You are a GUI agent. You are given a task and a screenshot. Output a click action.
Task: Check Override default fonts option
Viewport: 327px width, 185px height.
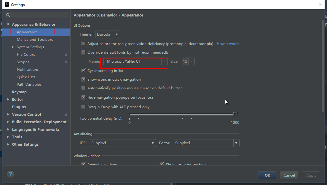click(83, 52)
